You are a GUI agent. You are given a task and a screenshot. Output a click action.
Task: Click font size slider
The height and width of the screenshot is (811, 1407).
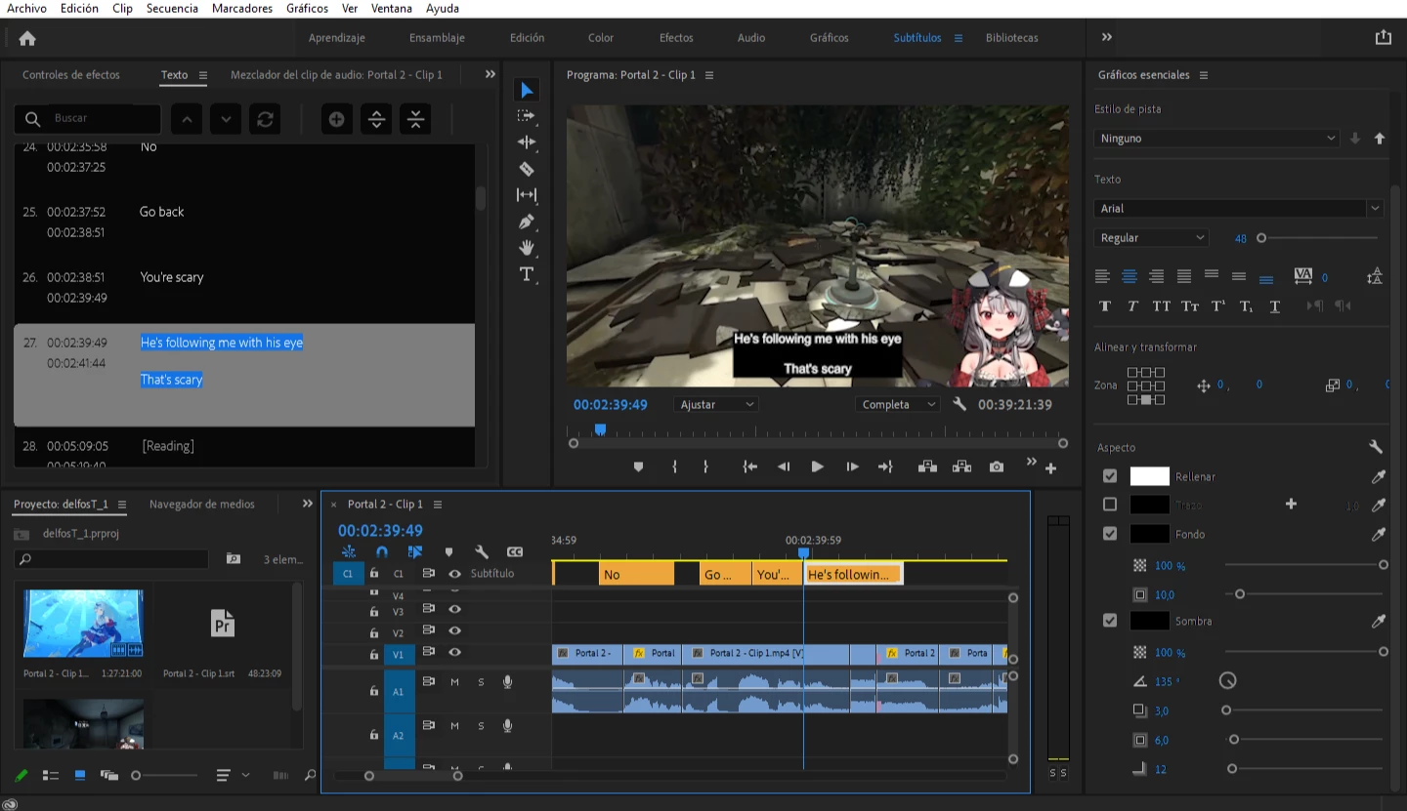(x=1319, y=237)
